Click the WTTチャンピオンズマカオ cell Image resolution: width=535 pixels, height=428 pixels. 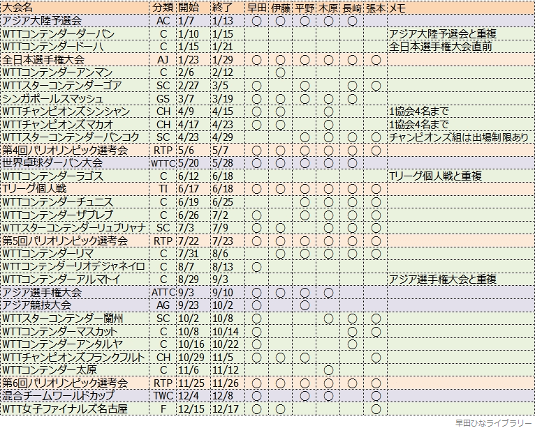[75, 124]
